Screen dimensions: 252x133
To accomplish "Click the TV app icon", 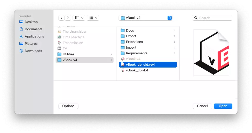I will click(59, 48).
